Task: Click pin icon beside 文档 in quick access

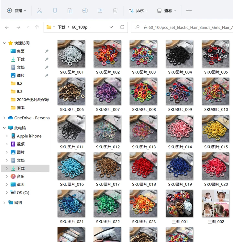Action: [47, 67]
